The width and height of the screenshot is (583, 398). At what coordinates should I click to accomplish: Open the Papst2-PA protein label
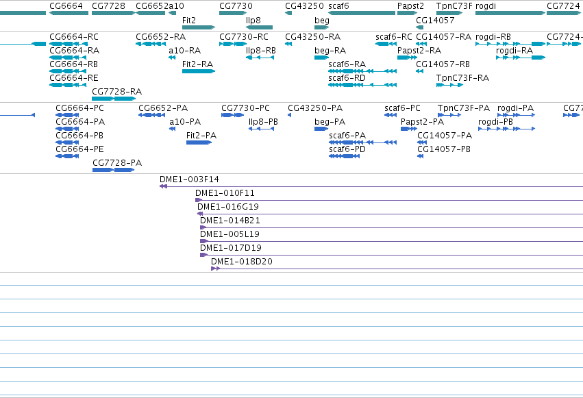tap(423, 122)
